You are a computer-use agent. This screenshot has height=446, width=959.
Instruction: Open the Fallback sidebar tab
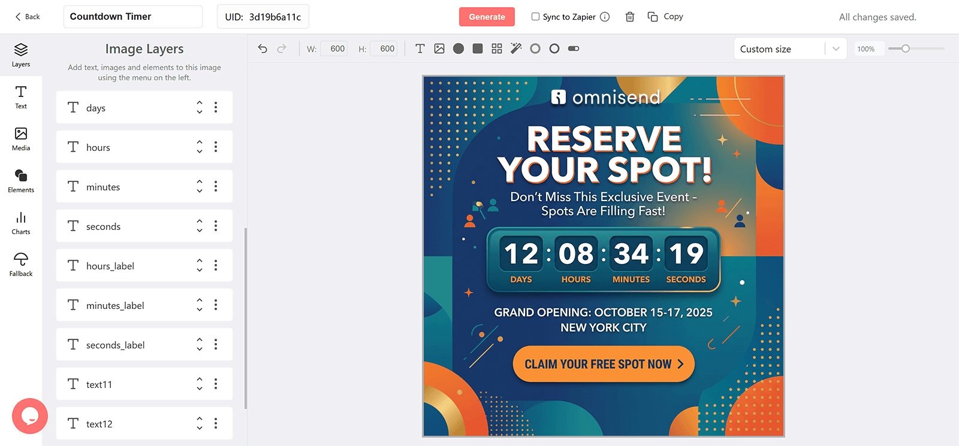pos(21,265)
